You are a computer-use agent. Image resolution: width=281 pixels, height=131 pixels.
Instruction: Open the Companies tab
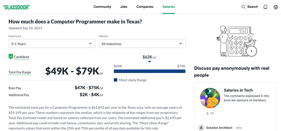pyautogui.click(x=145, y=7)
